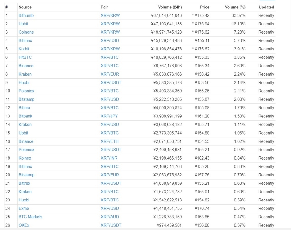Viewport: 291px width, 230px height.
Task: Select price value ¥163.85
Action: [x=202, y=217]
